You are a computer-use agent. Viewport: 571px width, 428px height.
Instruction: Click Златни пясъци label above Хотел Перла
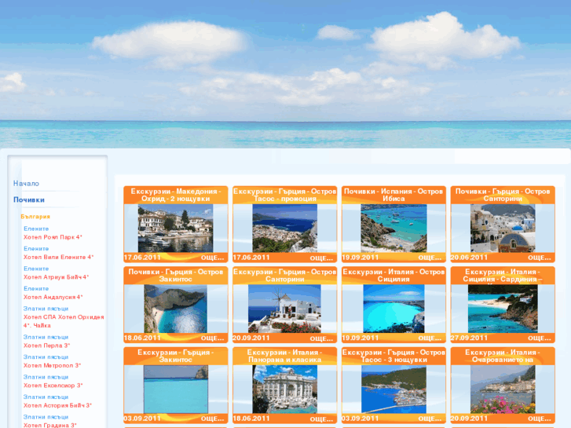pyautogui.click(x=46, y=337)
